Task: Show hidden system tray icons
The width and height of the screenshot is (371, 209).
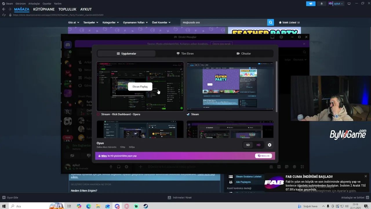Action: point(323,206)
